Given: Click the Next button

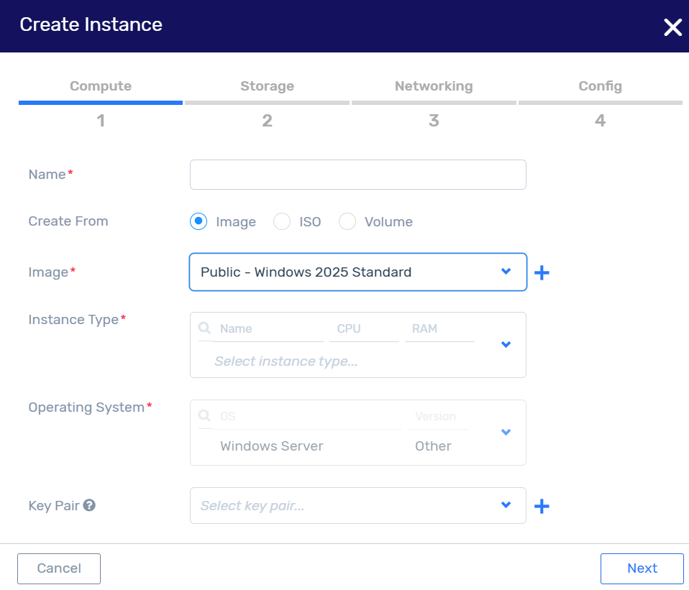Looking at the screenshot, I should pyautogui.click(x=642, y=568).
